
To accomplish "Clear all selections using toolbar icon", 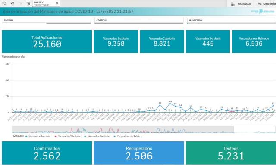I will (x=29, y=3).
